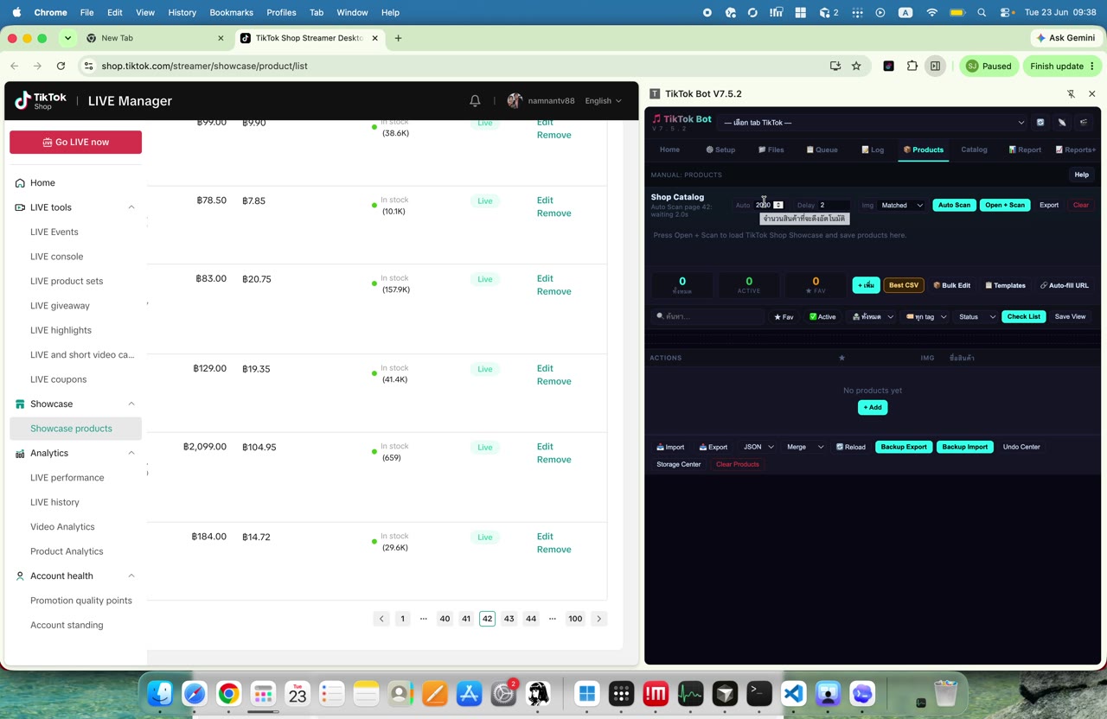Open Spotlight search in the menu bar

click(x=982, y=13)
